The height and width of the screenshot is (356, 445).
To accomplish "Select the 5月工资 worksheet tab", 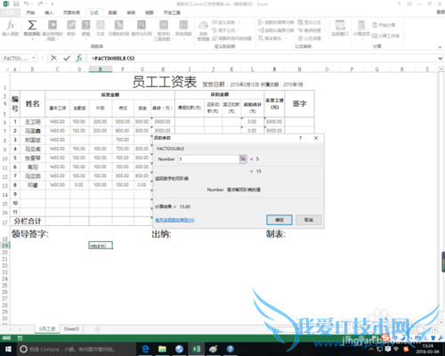I will tap(47, 329).
